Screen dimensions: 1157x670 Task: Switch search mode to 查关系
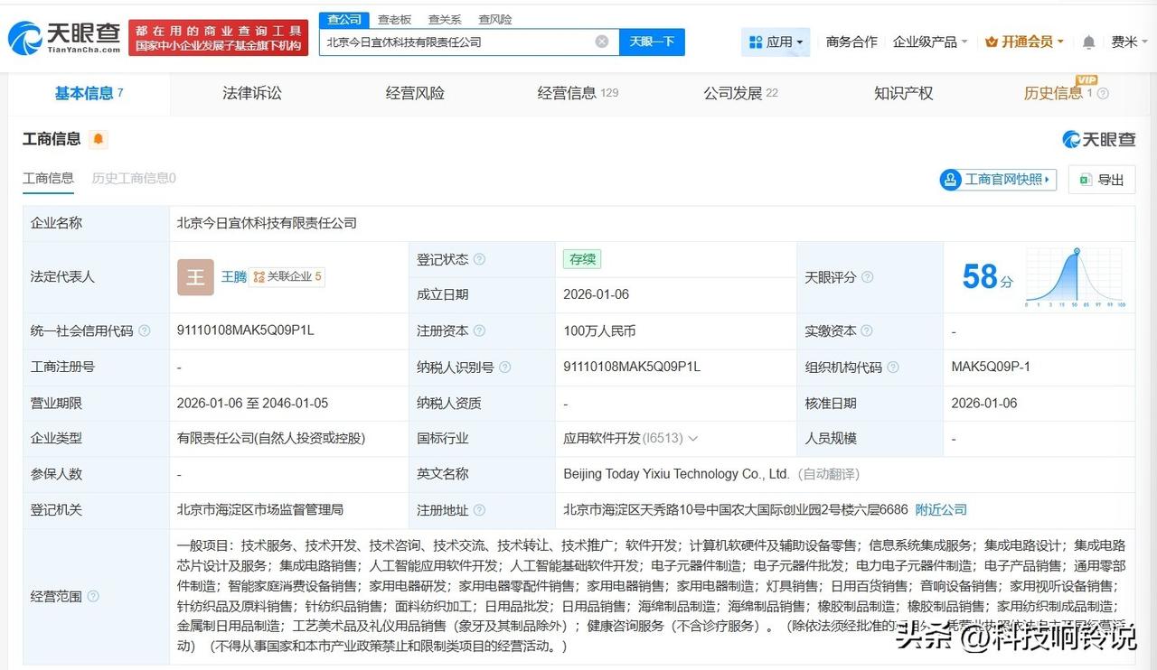coord(445,19)
